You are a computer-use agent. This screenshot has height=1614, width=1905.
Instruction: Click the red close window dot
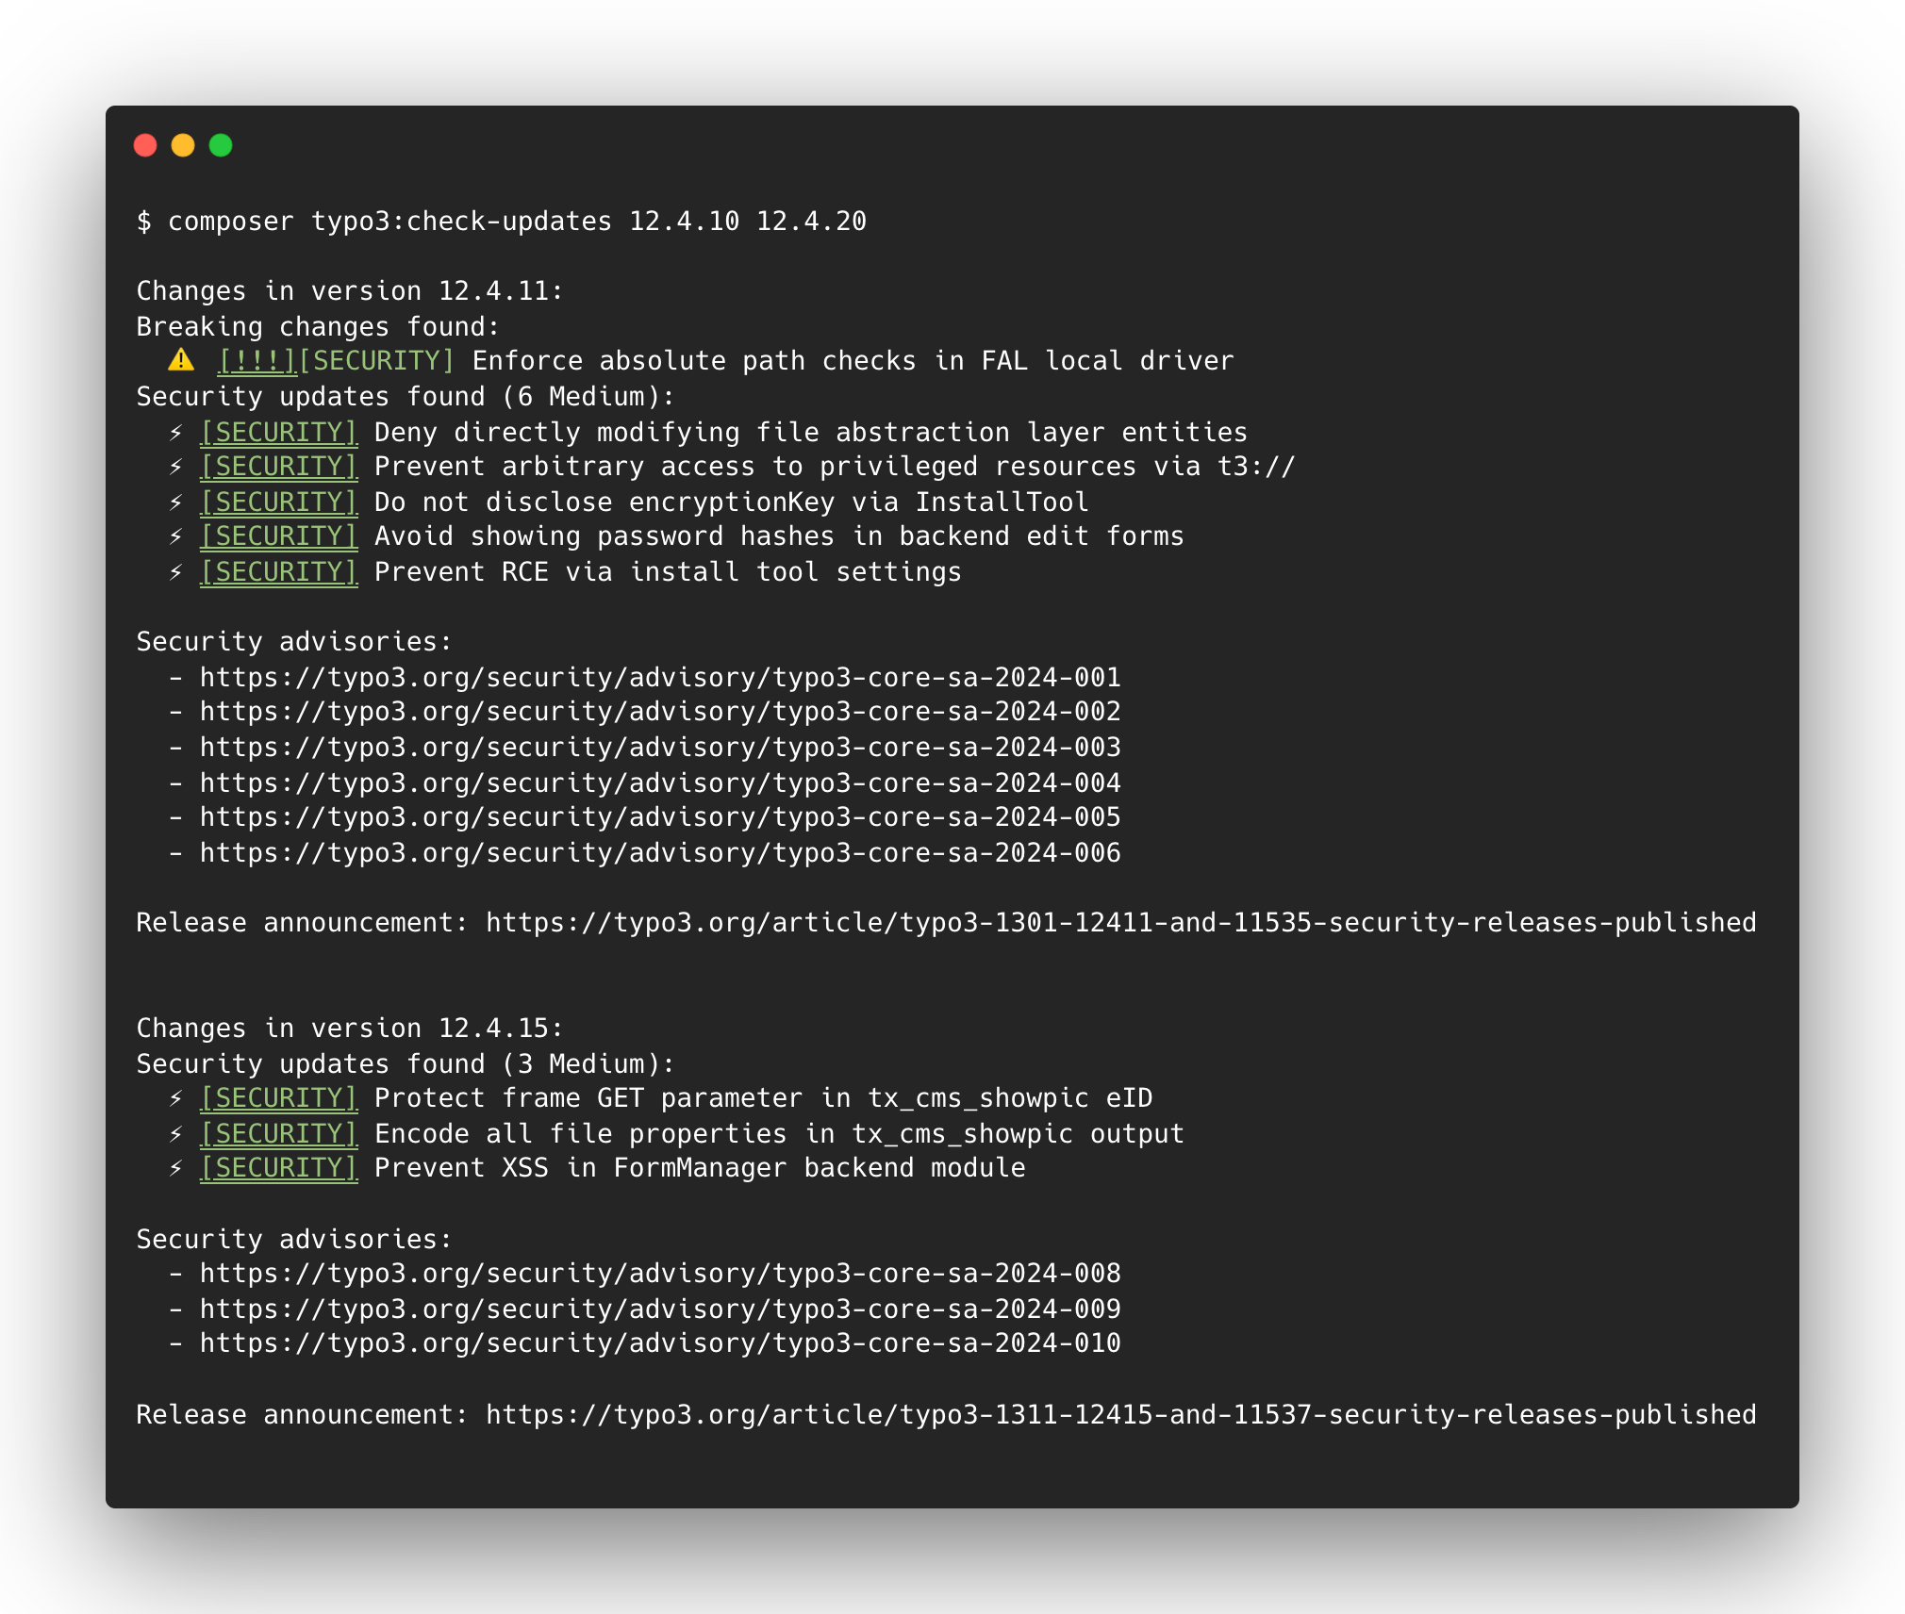145,145
